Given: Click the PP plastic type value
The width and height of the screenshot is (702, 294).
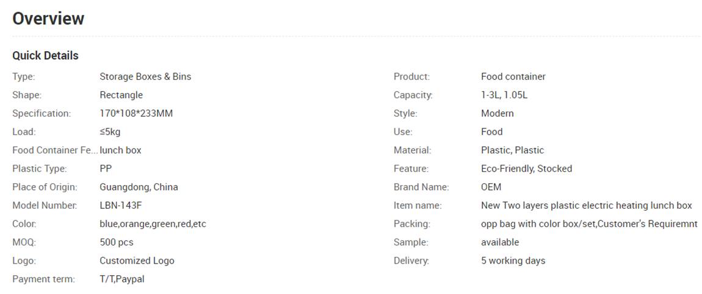Looking at the screenshot, I should 106,169.
